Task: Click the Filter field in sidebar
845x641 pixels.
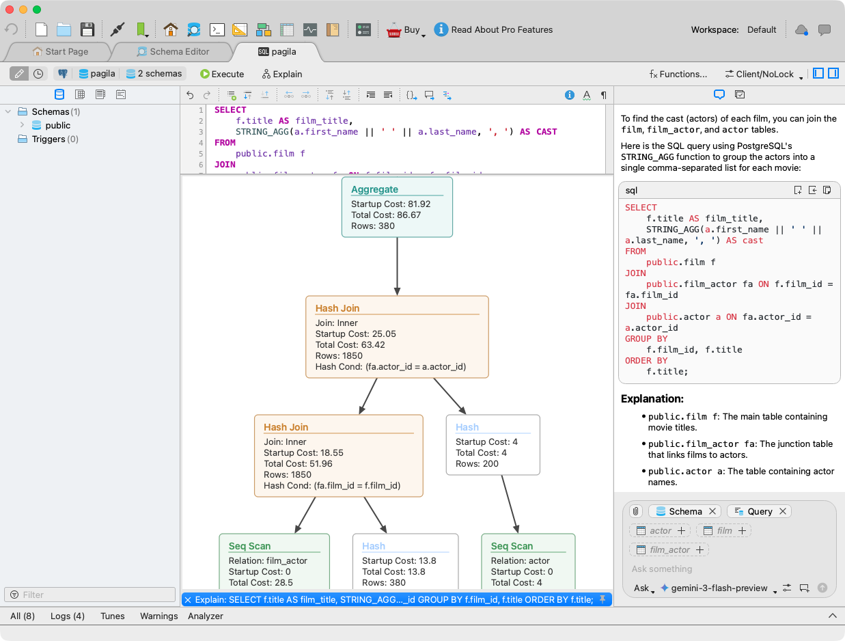Action: 89,595
